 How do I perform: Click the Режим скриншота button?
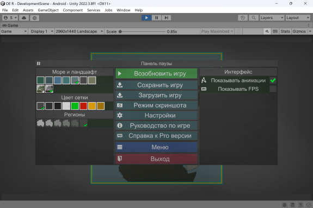click(157, 105)
